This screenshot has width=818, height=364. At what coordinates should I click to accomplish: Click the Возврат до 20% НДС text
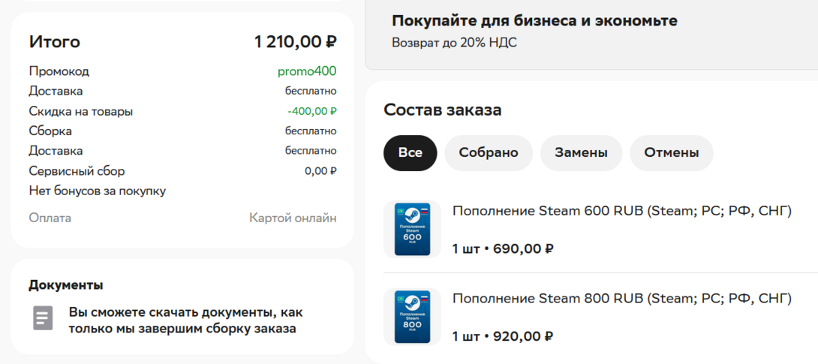[x=454, y=44]
